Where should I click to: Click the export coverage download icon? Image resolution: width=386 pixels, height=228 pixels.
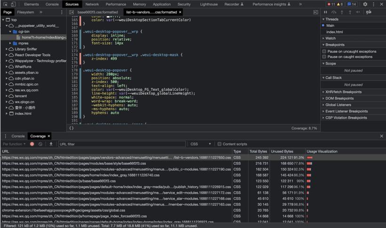[x=51, y=144]
